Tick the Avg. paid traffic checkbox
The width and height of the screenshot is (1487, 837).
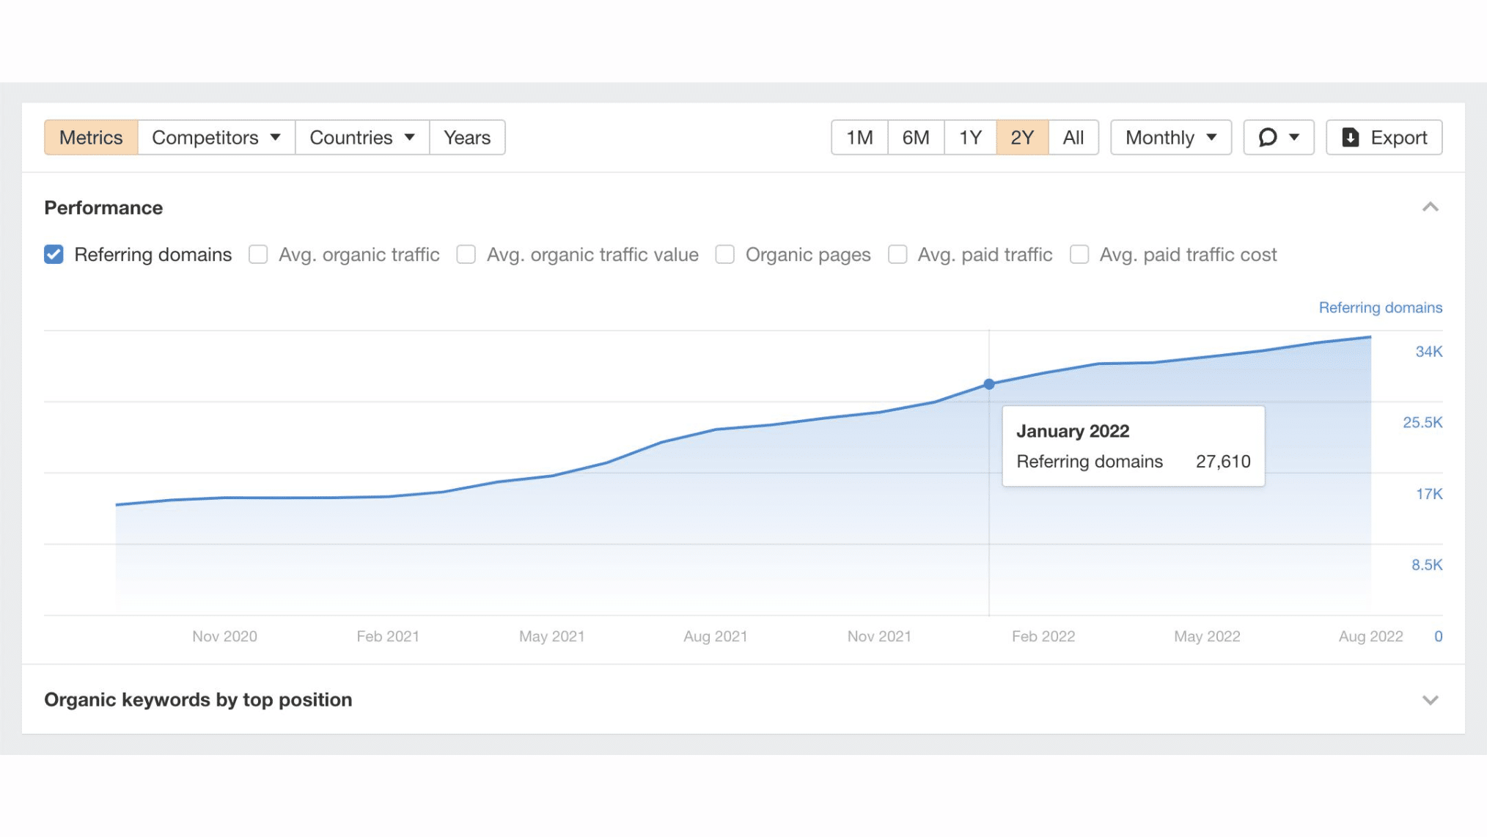click(x=897, y=254)
